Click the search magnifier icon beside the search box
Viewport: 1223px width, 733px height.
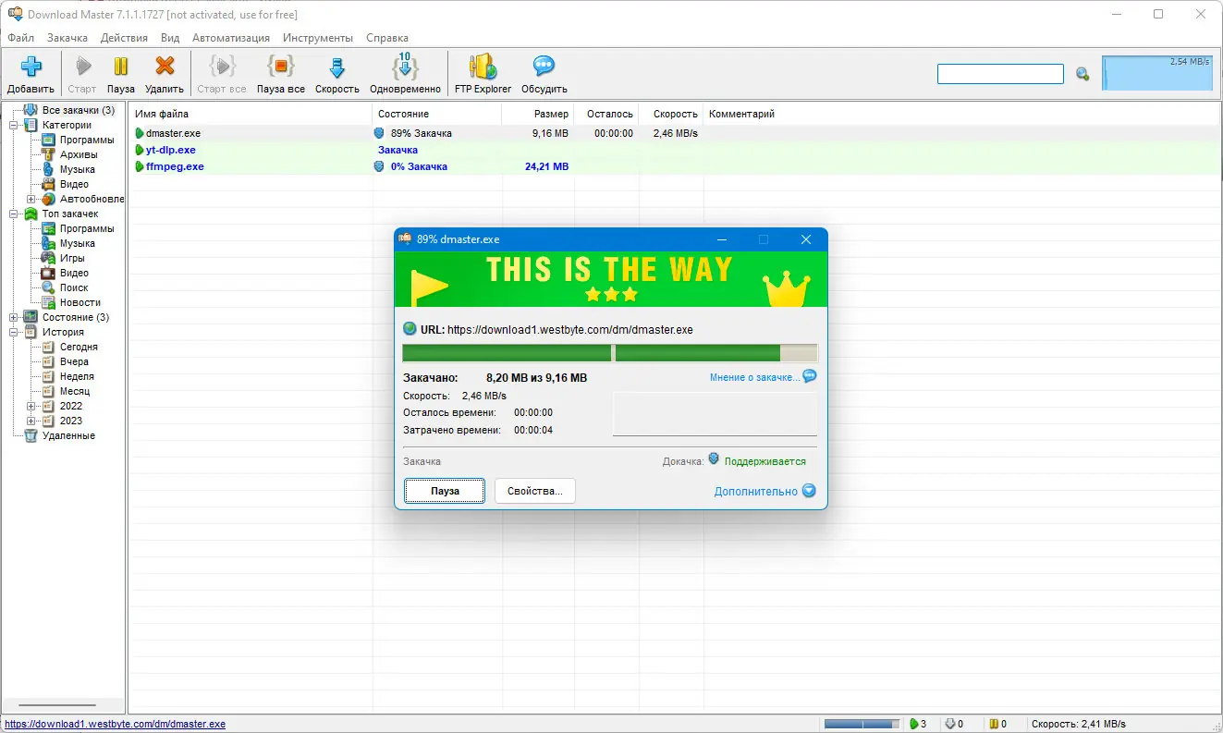click(1082, 74)
